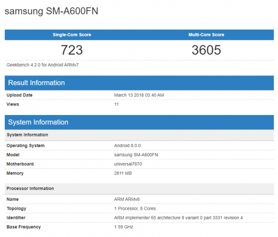The width and height of the screenshot is (278, 237).
Task: Click the 'Android 8.0.0' value
Action: point(127,146)
